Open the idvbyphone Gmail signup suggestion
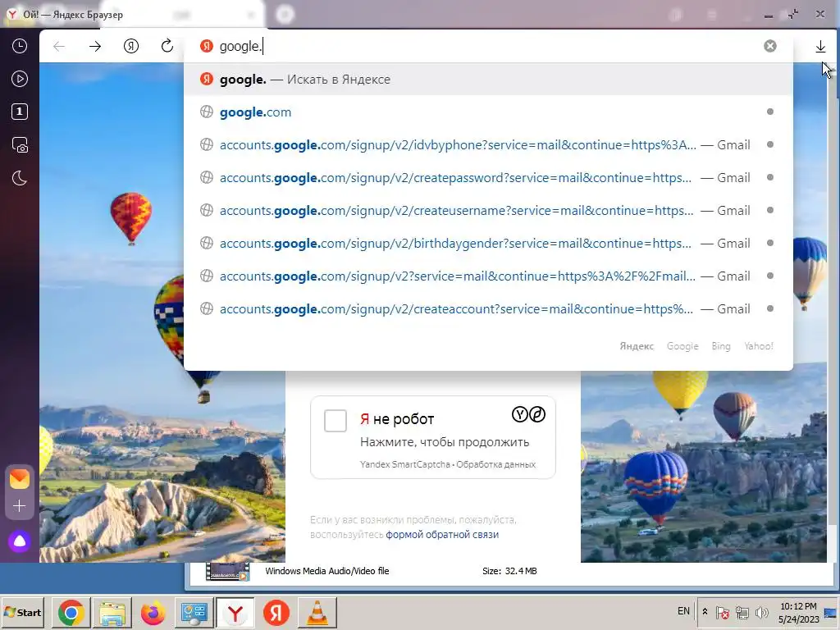The height and width of the screenshot is (630, 840). point(488,144)
